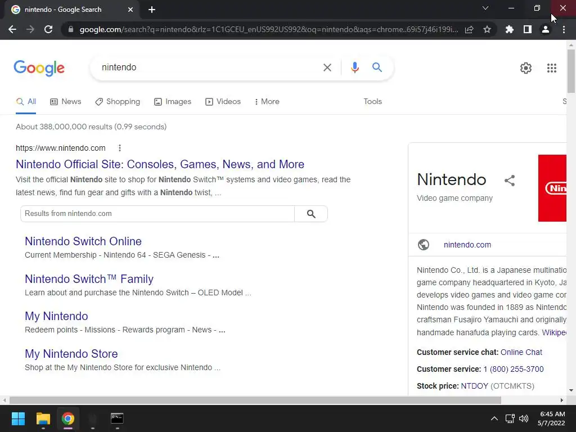Image resolution: width=576 pixels, height=432 pixels.
Task: Open NTDOY stock price link
Action: pyautogui.click(x=474, y=386)
